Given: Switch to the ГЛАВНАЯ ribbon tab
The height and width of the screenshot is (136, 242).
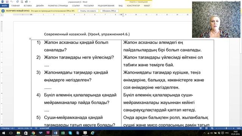Looking at the screenshot, I should (x=16, y=6).
